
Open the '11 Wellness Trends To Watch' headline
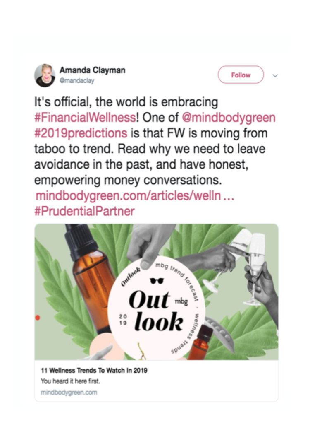94,371
